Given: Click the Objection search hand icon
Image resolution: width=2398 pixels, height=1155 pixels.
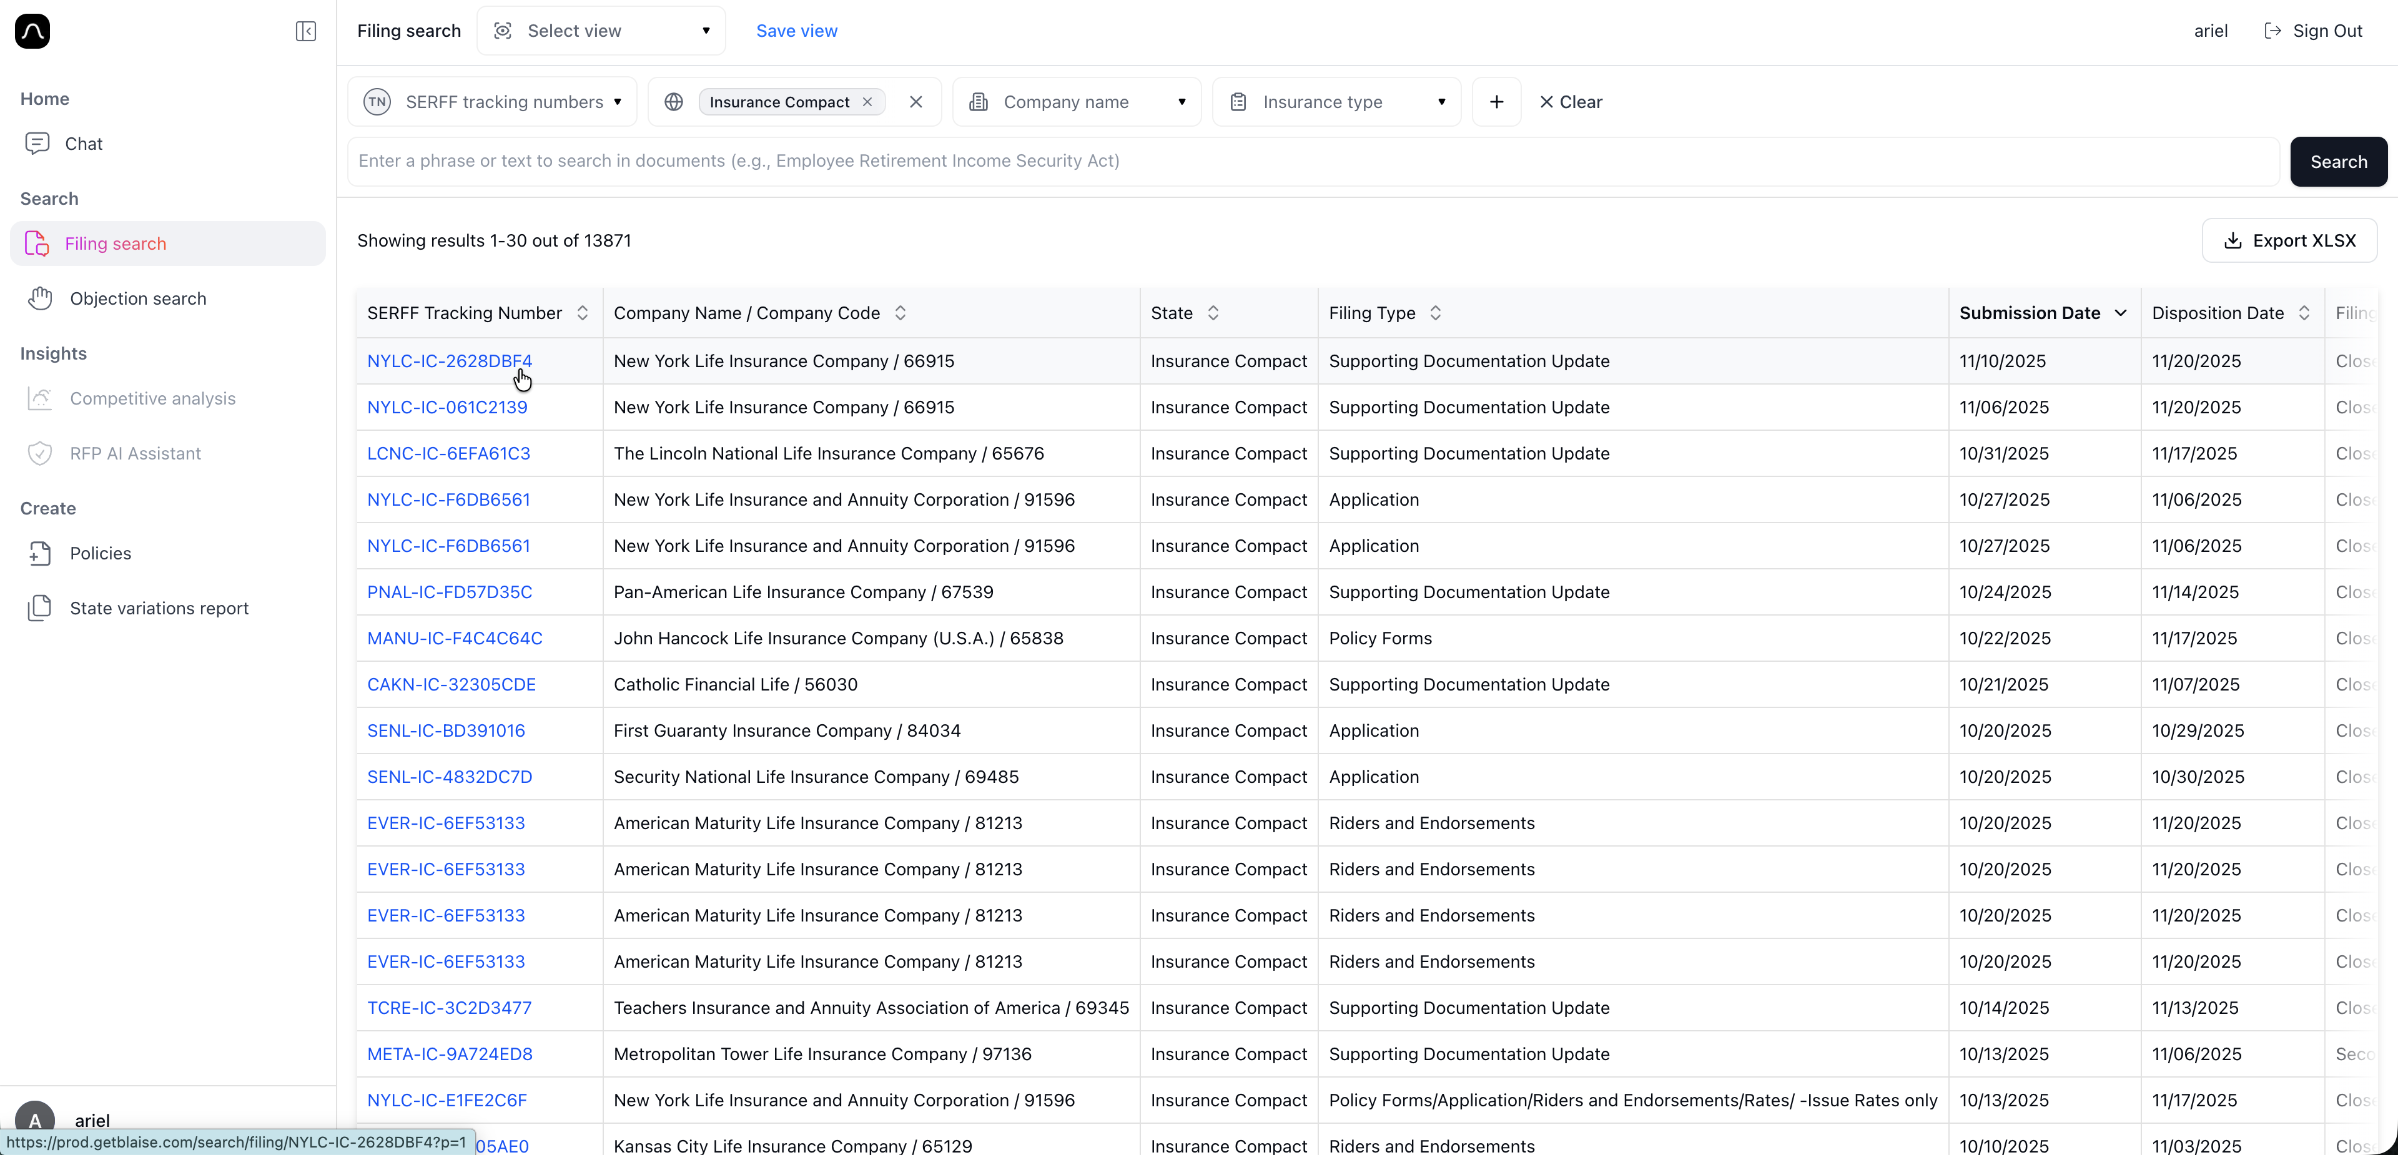Looking at the screenshot, I should (40, 299).
